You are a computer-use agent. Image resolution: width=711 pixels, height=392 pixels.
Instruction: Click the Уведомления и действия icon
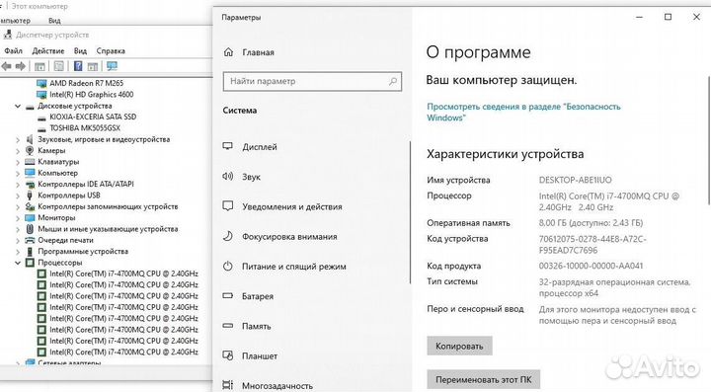coord(228,206)
